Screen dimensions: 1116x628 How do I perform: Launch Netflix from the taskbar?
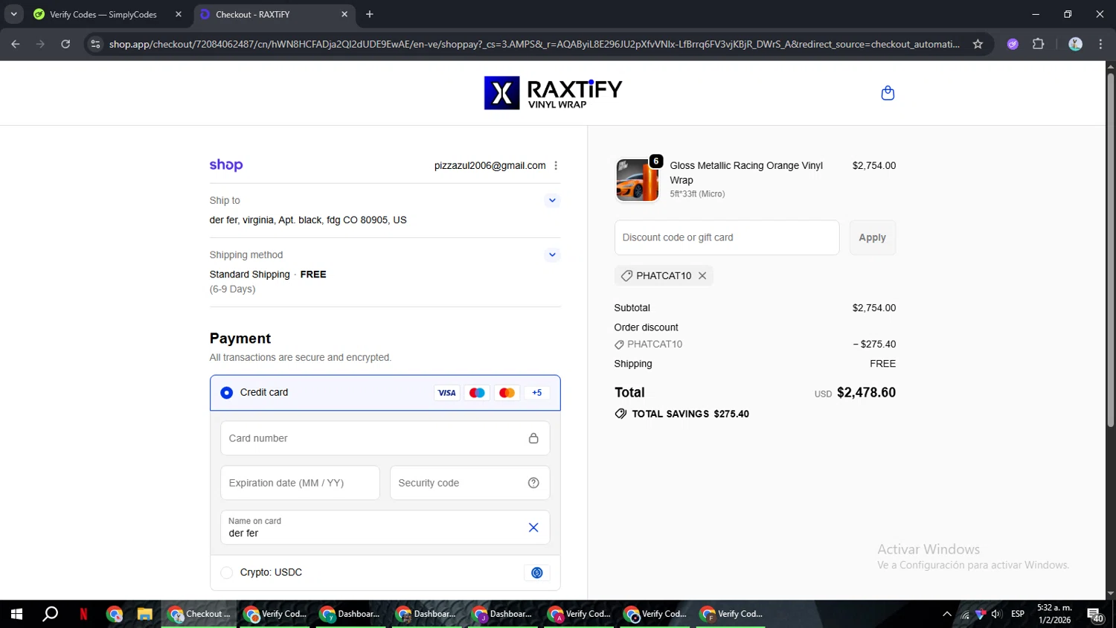83,614
